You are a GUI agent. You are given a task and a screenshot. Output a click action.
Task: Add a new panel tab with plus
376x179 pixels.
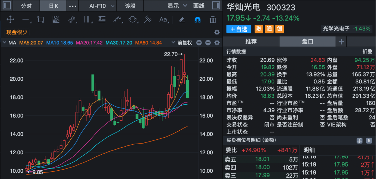[x=341, y=42]
